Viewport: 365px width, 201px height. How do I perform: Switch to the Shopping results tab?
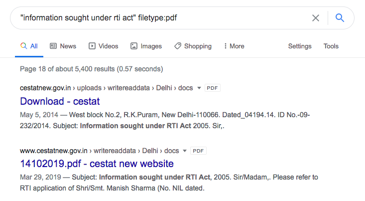pos(198,46)
